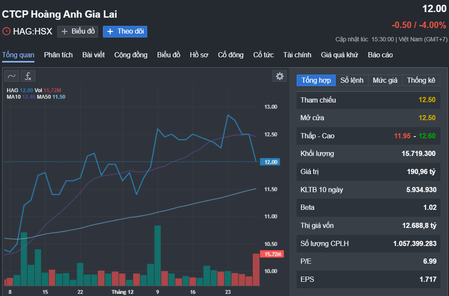Switch to the Cổ đông tab

pos(231,55)
